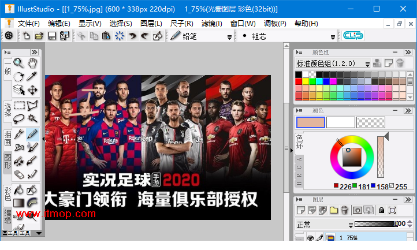417x250 pixels.
Task: Open the 颜色组 panel flyout menu arrow
Action: pos(299,52)
